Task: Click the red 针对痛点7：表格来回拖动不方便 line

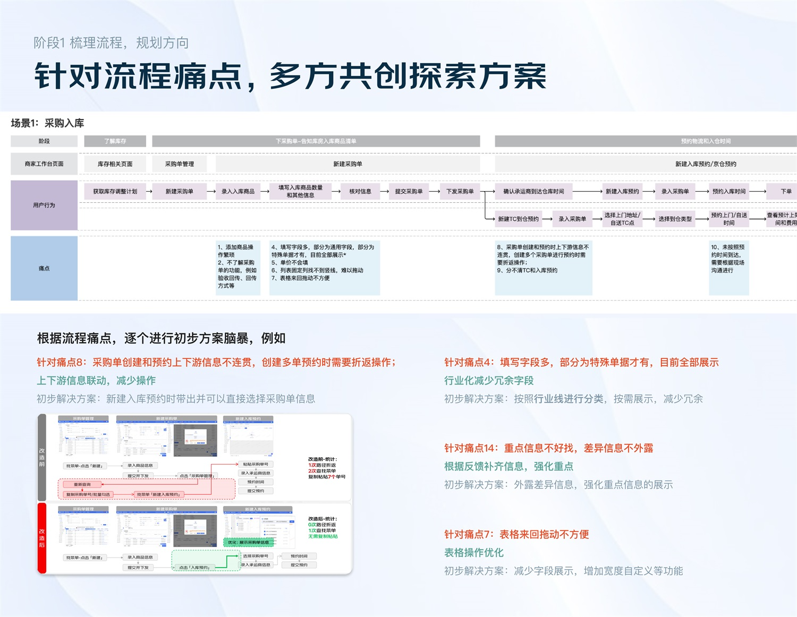Action: coord(516,534)
